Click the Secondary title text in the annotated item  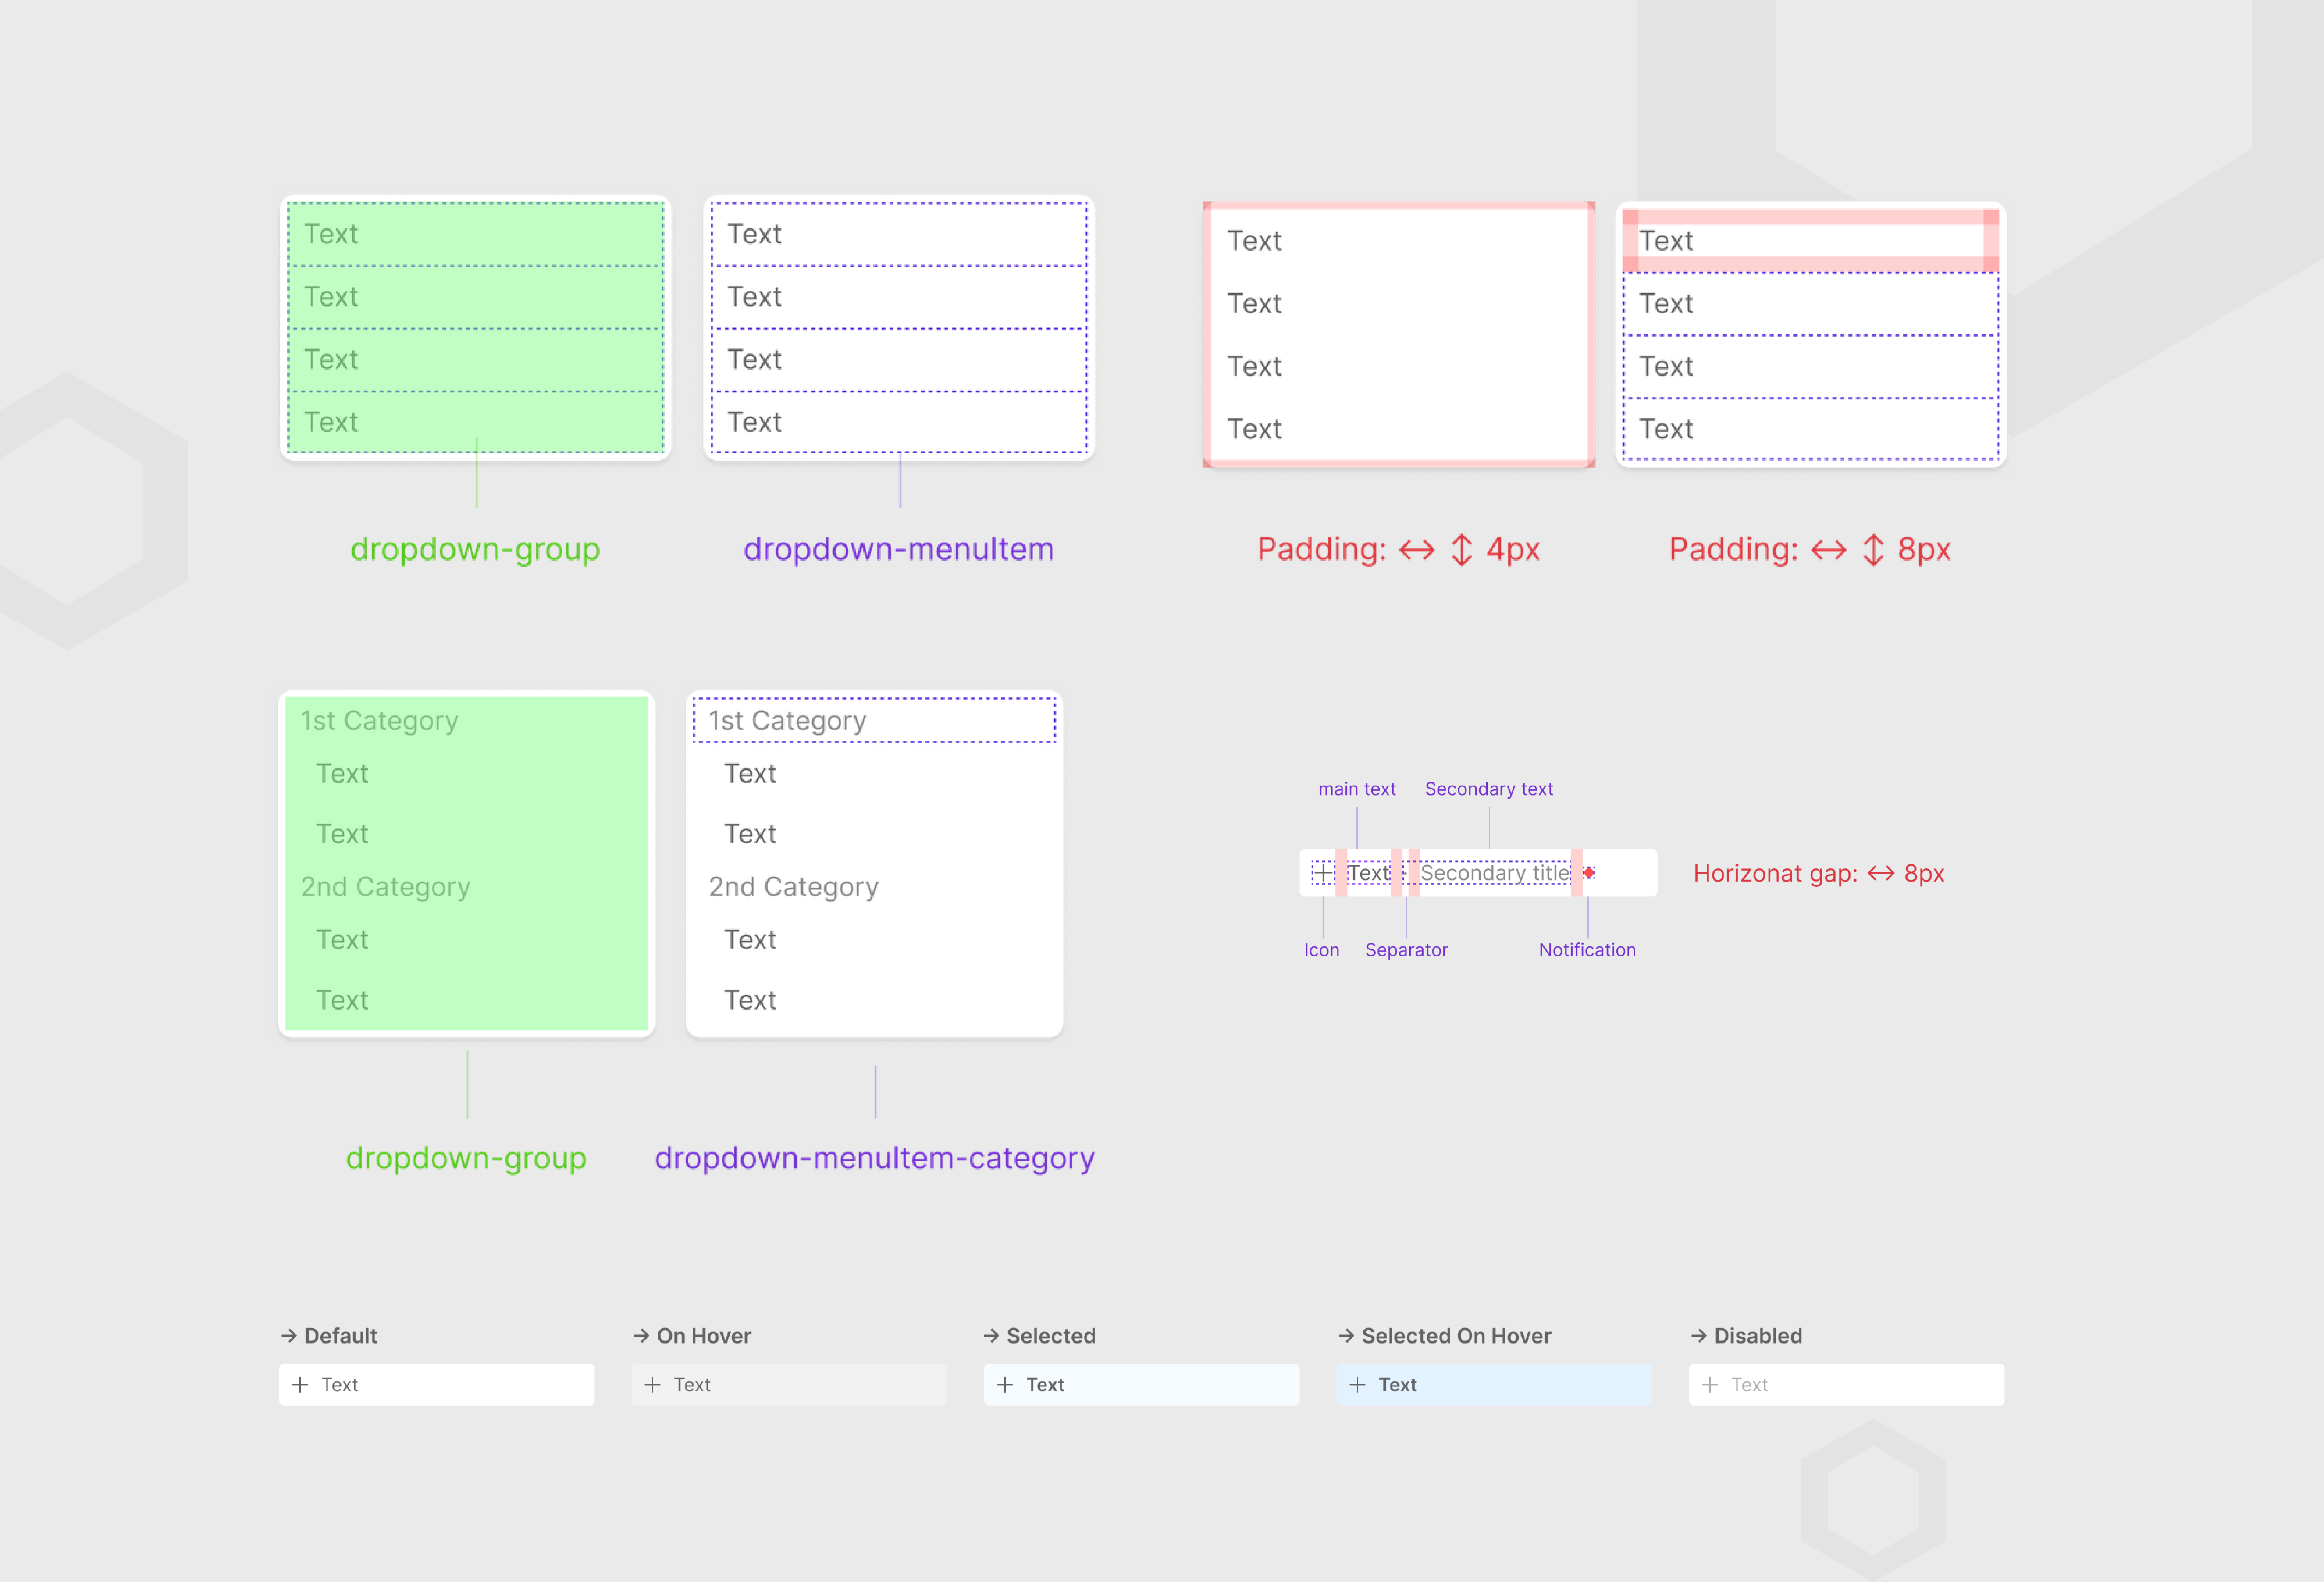tap(1495, 873)
